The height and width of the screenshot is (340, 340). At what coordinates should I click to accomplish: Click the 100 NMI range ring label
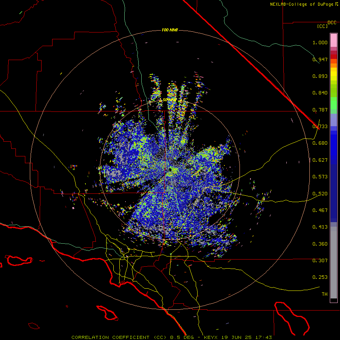(170, 30)
